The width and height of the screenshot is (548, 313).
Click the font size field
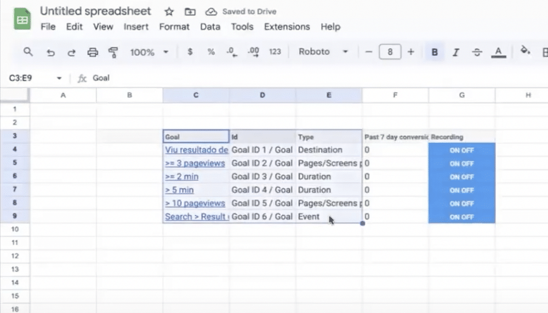point(390,52)
